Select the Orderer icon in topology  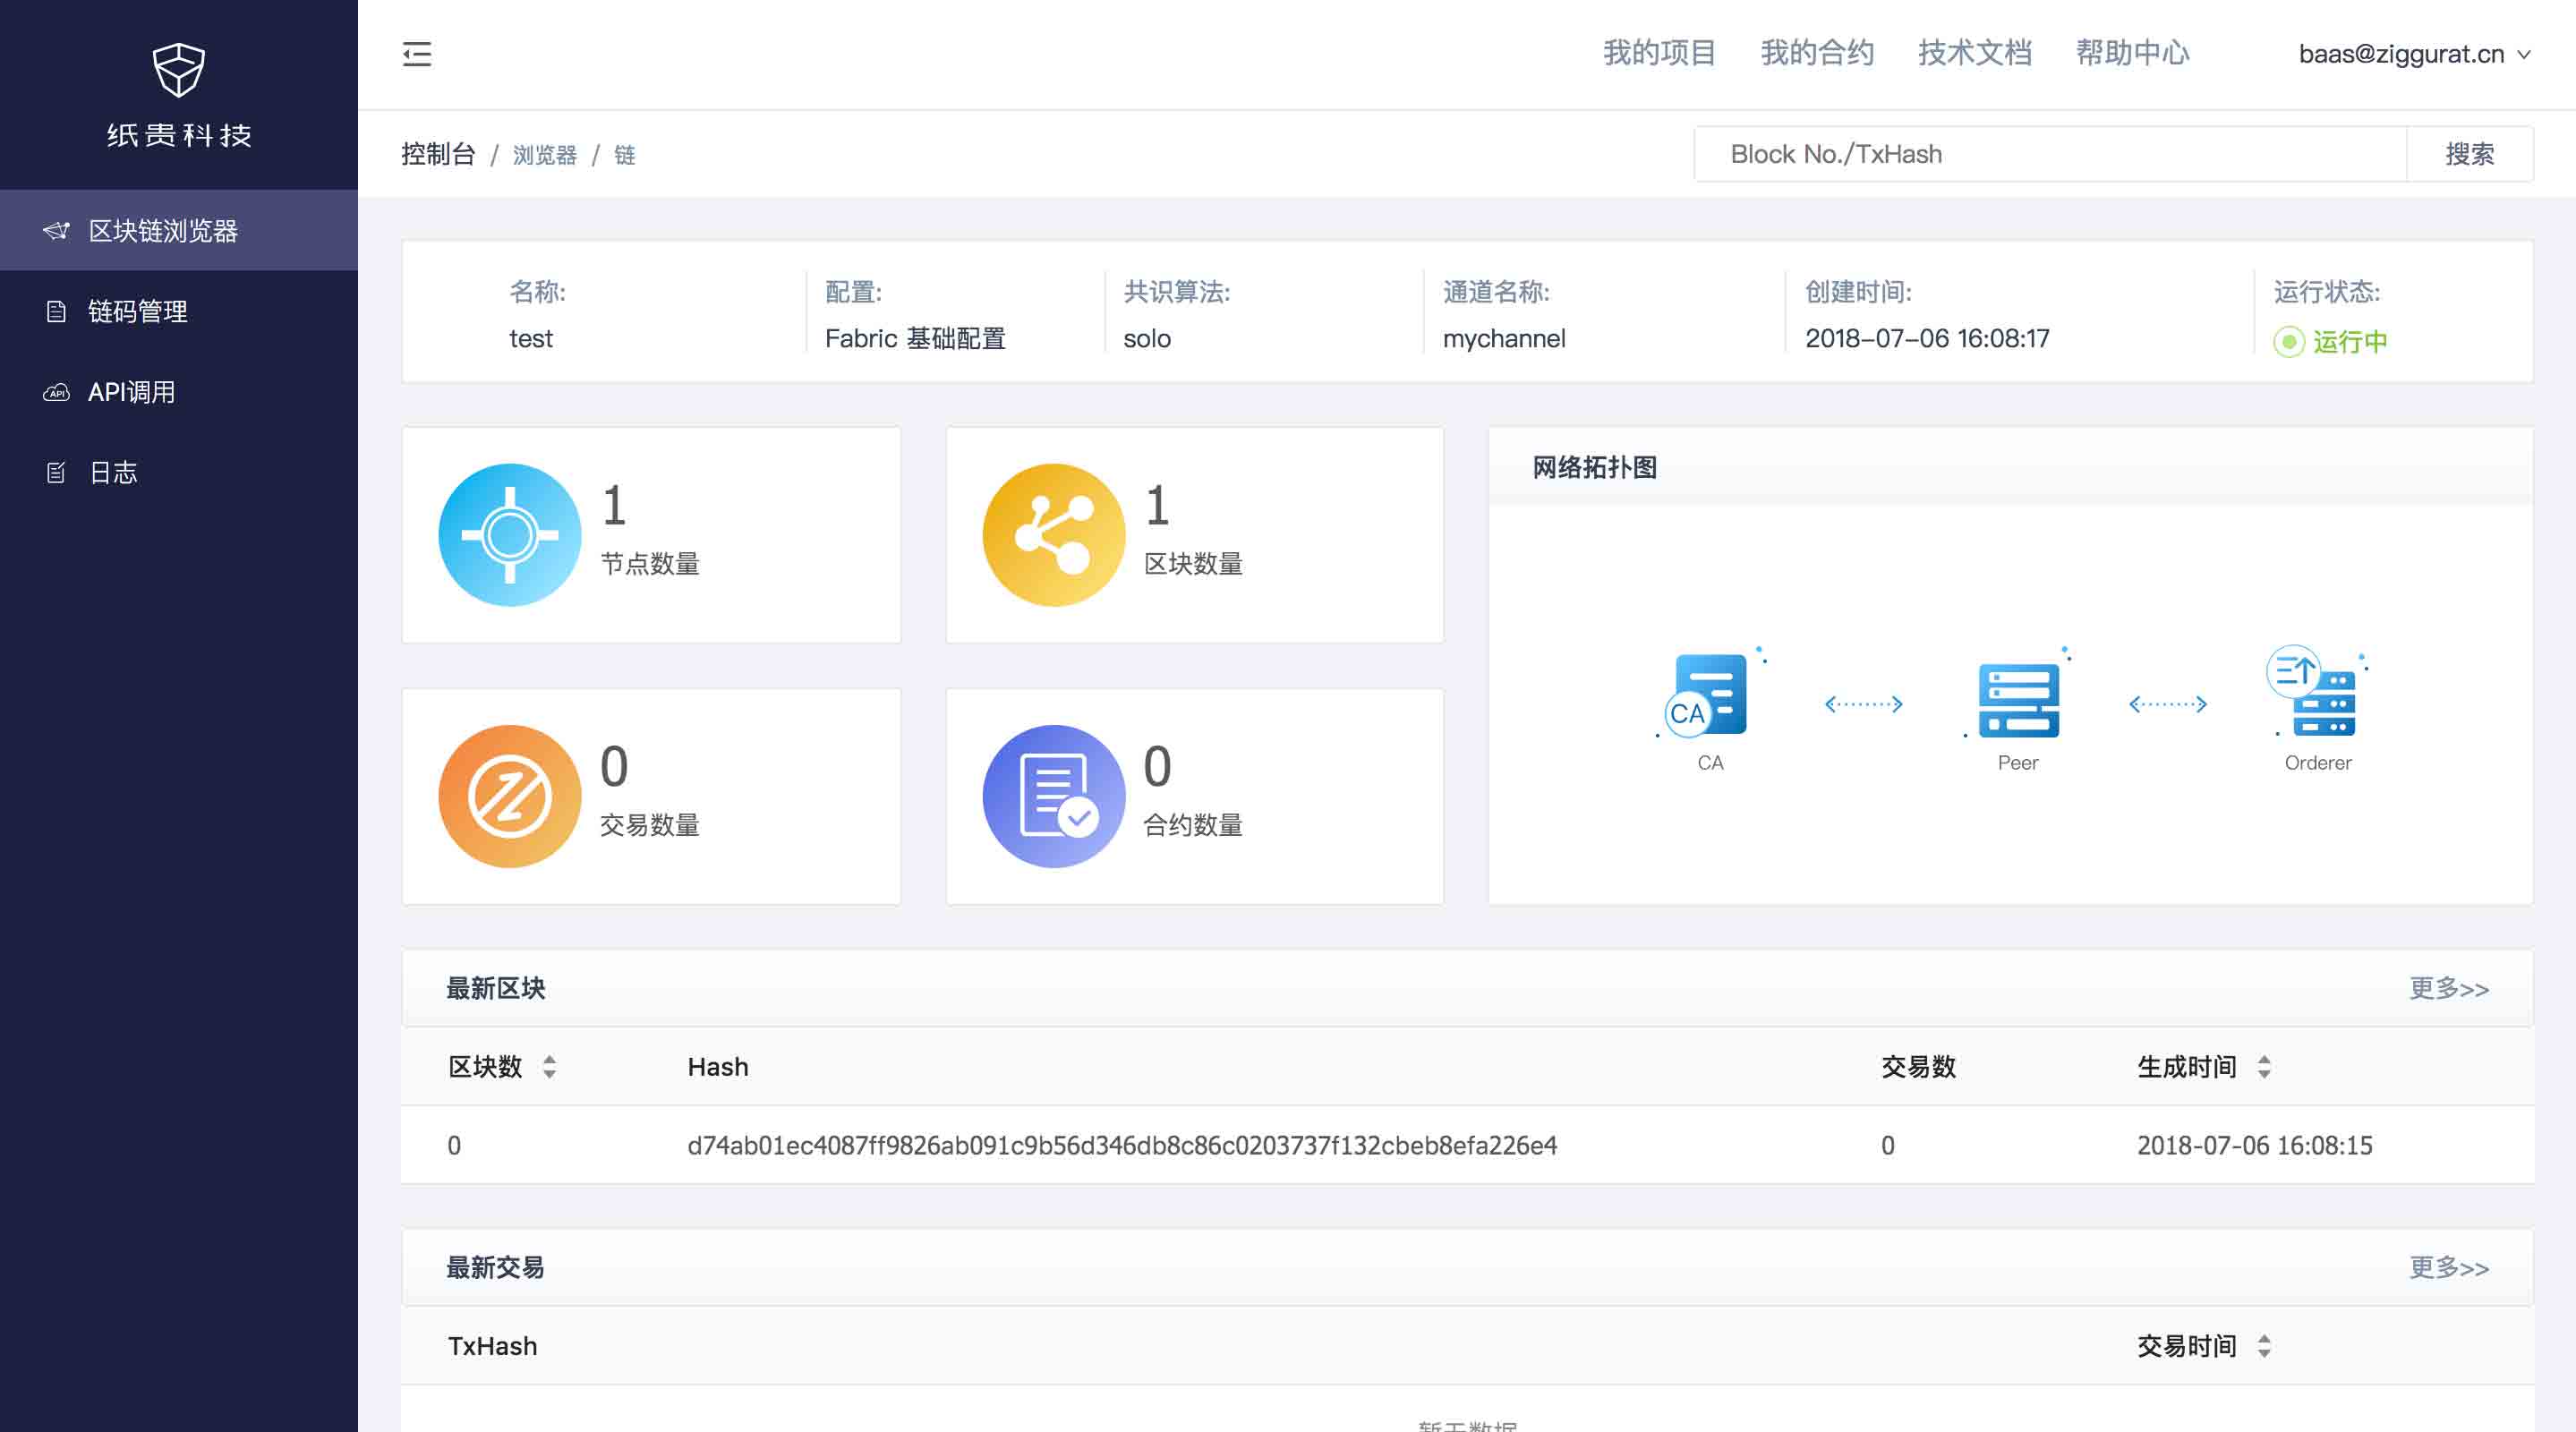[x=2317, y=695]
